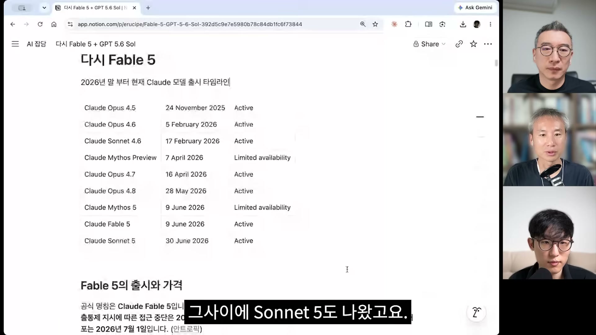Open the orange Claude extension icon
This screenshot has height=335, width=596.
coord(394,24)
